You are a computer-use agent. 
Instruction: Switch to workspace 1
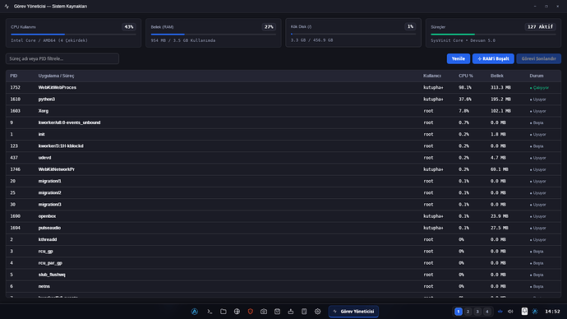(459, 312)
